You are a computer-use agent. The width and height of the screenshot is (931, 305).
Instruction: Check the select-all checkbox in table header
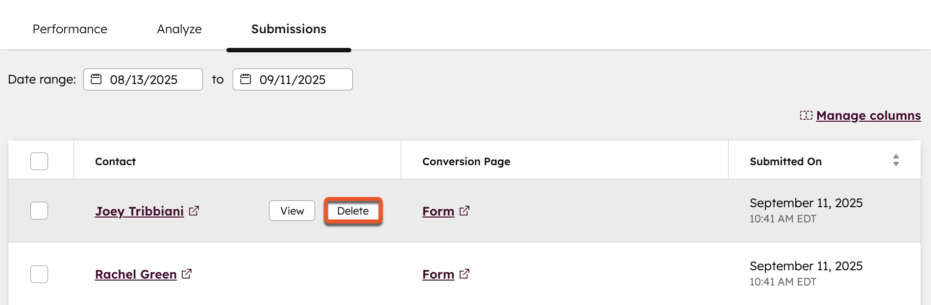click(x=39, y=161)
